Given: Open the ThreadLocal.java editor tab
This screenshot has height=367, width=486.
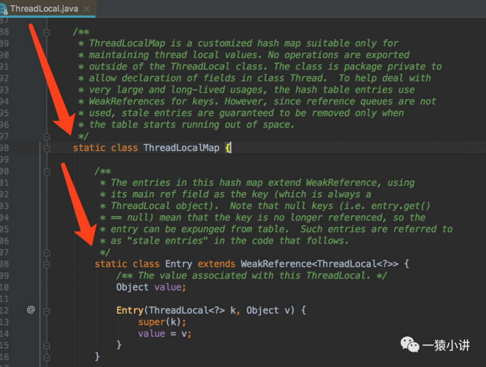Looking at the screenshot, I should pyautogui.click(x=47, y=9).
